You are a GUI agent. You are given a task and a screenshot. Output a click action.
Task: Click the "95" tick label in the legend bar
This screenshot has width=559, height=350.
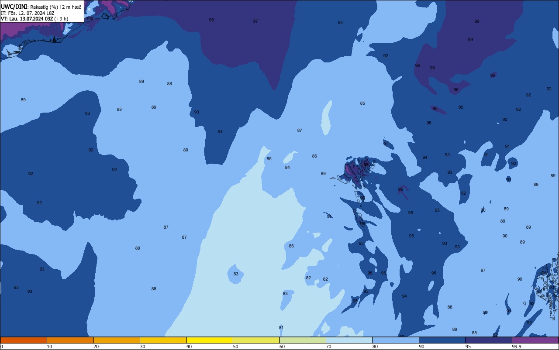coord(468,347)
